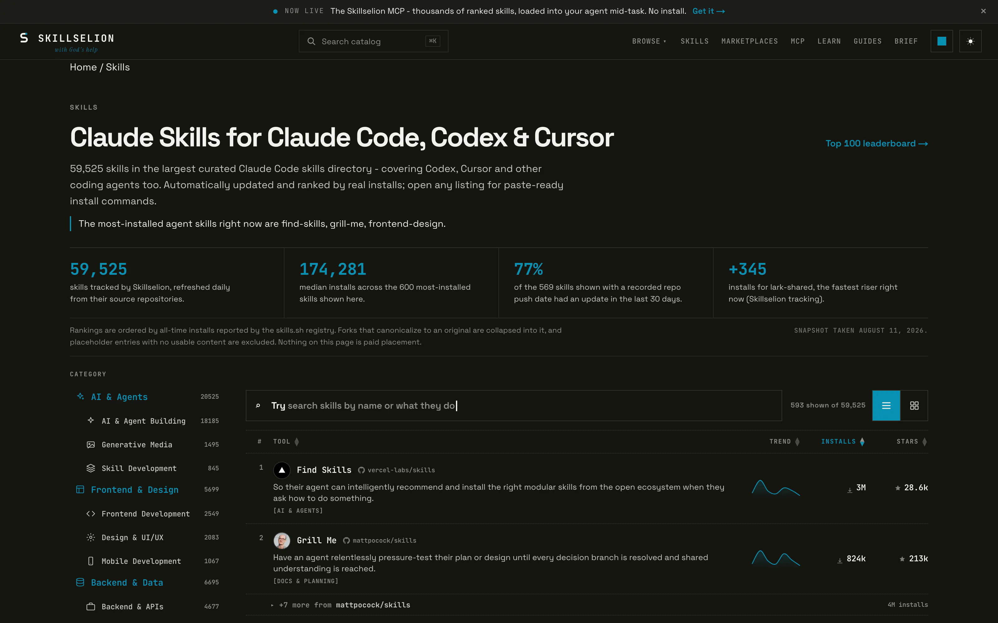Open the accent color swatch button
This screenshot has width=998, height=623.
[942, 41]
